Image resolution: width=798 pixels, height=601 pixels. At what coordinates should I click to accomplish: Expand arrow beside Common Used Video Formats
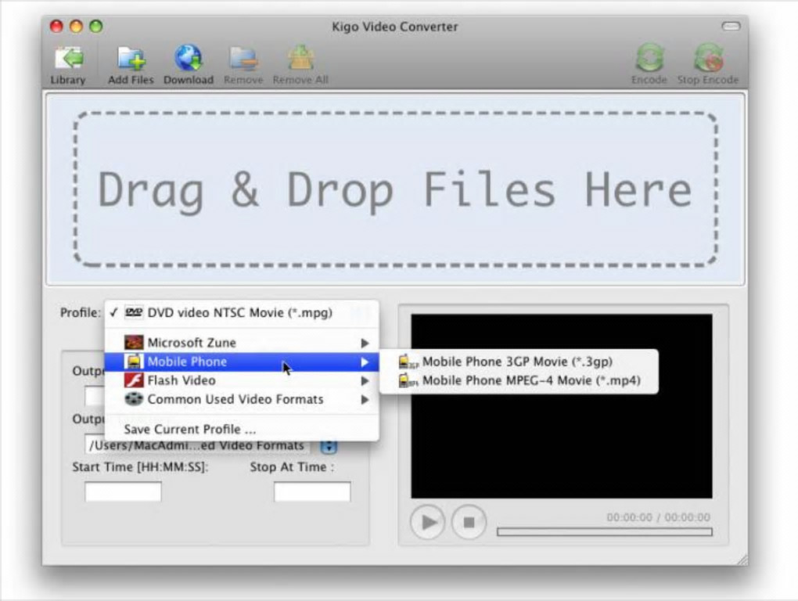pos(365,399)
